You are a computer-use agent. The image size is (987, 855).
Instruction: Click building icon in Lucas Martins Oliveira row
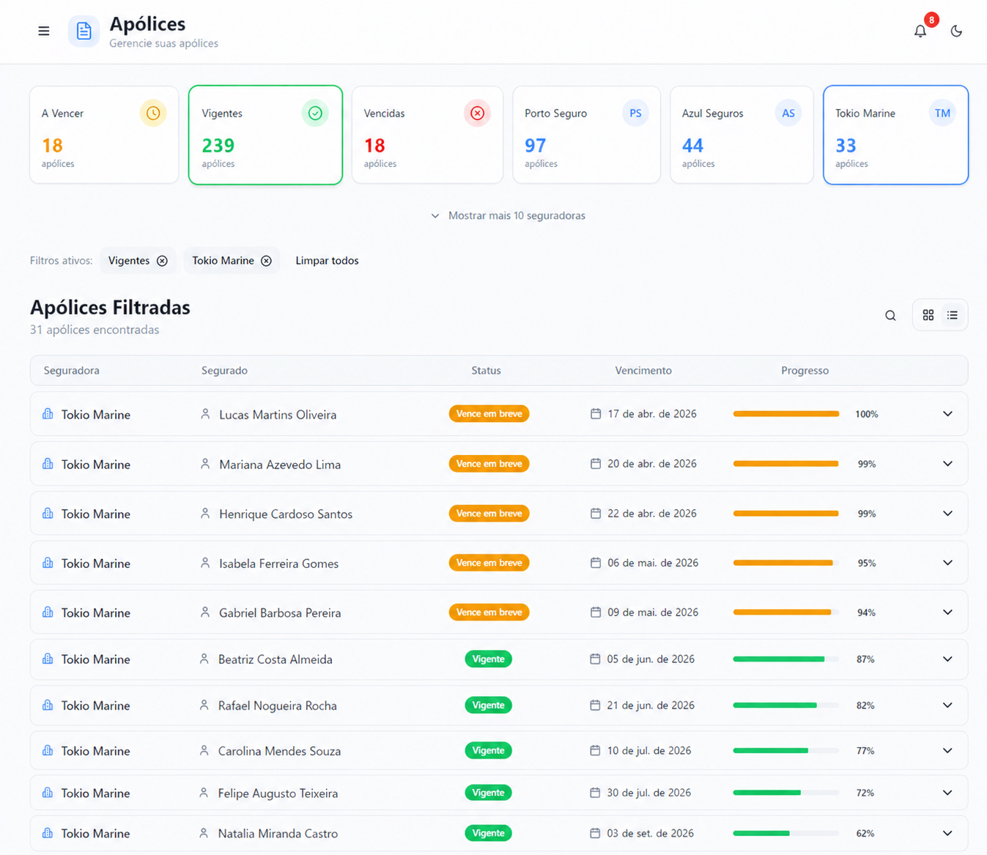pos(48,414)
